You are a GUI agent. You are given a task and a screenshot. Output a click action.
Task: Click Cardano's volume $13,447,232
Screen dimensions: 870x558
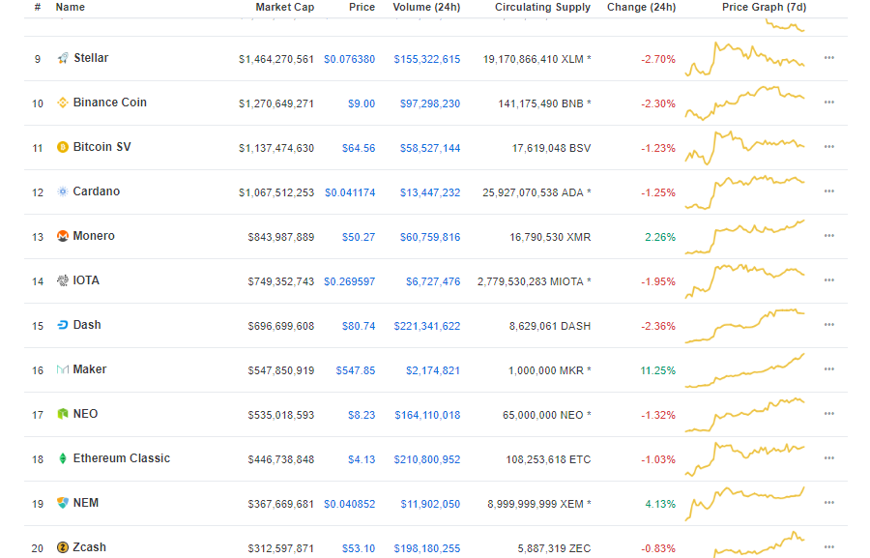430,192
